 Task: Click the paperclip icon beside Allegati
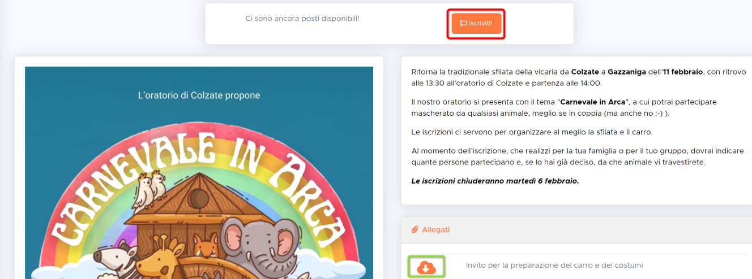pyautogui.click(x=414, y=230)
